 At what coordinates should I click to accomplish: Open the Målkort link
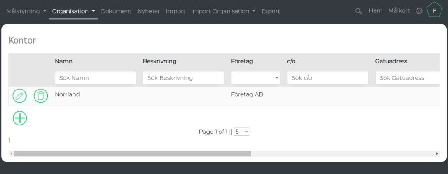click(x=399, y=10)
